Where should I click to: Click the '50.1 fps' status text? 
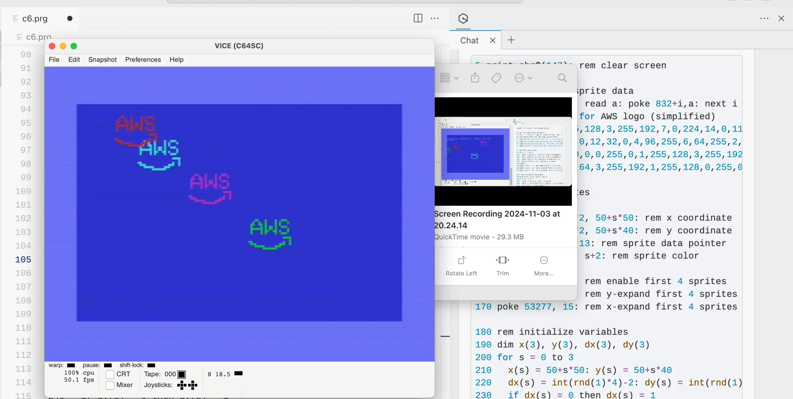coord(79,380)
